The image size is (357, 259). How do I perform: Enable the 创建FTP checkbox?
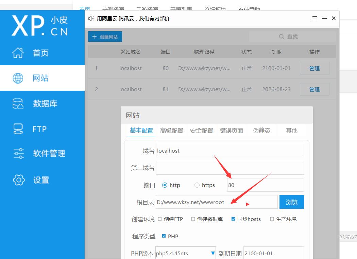[x=160, y=219]
